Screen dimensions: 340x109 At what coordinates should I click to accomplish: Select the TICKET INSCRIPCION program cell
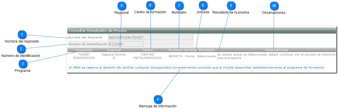(x=84, y=56)
